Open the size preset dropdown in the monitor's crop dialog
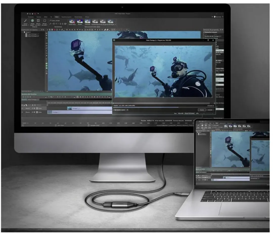The height and width of the screenshot is (233, 273). click(121, 110)
